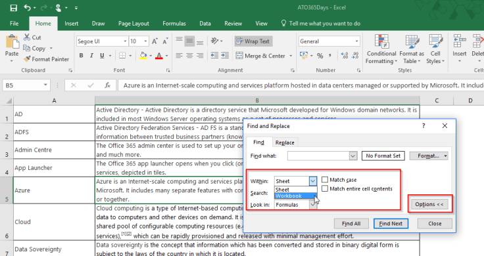484x256 pixels.
Task: Click the Insert cells icon
Action: [x=459, y=41]
